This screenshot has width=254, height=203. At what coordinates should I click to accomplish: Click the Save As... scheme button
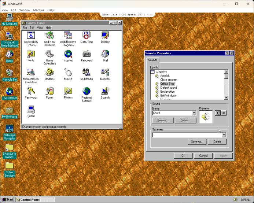(x=197, y=141)
